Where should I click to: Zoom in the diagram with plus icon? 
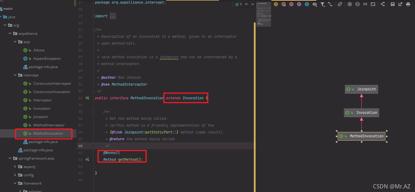point(350,4)
